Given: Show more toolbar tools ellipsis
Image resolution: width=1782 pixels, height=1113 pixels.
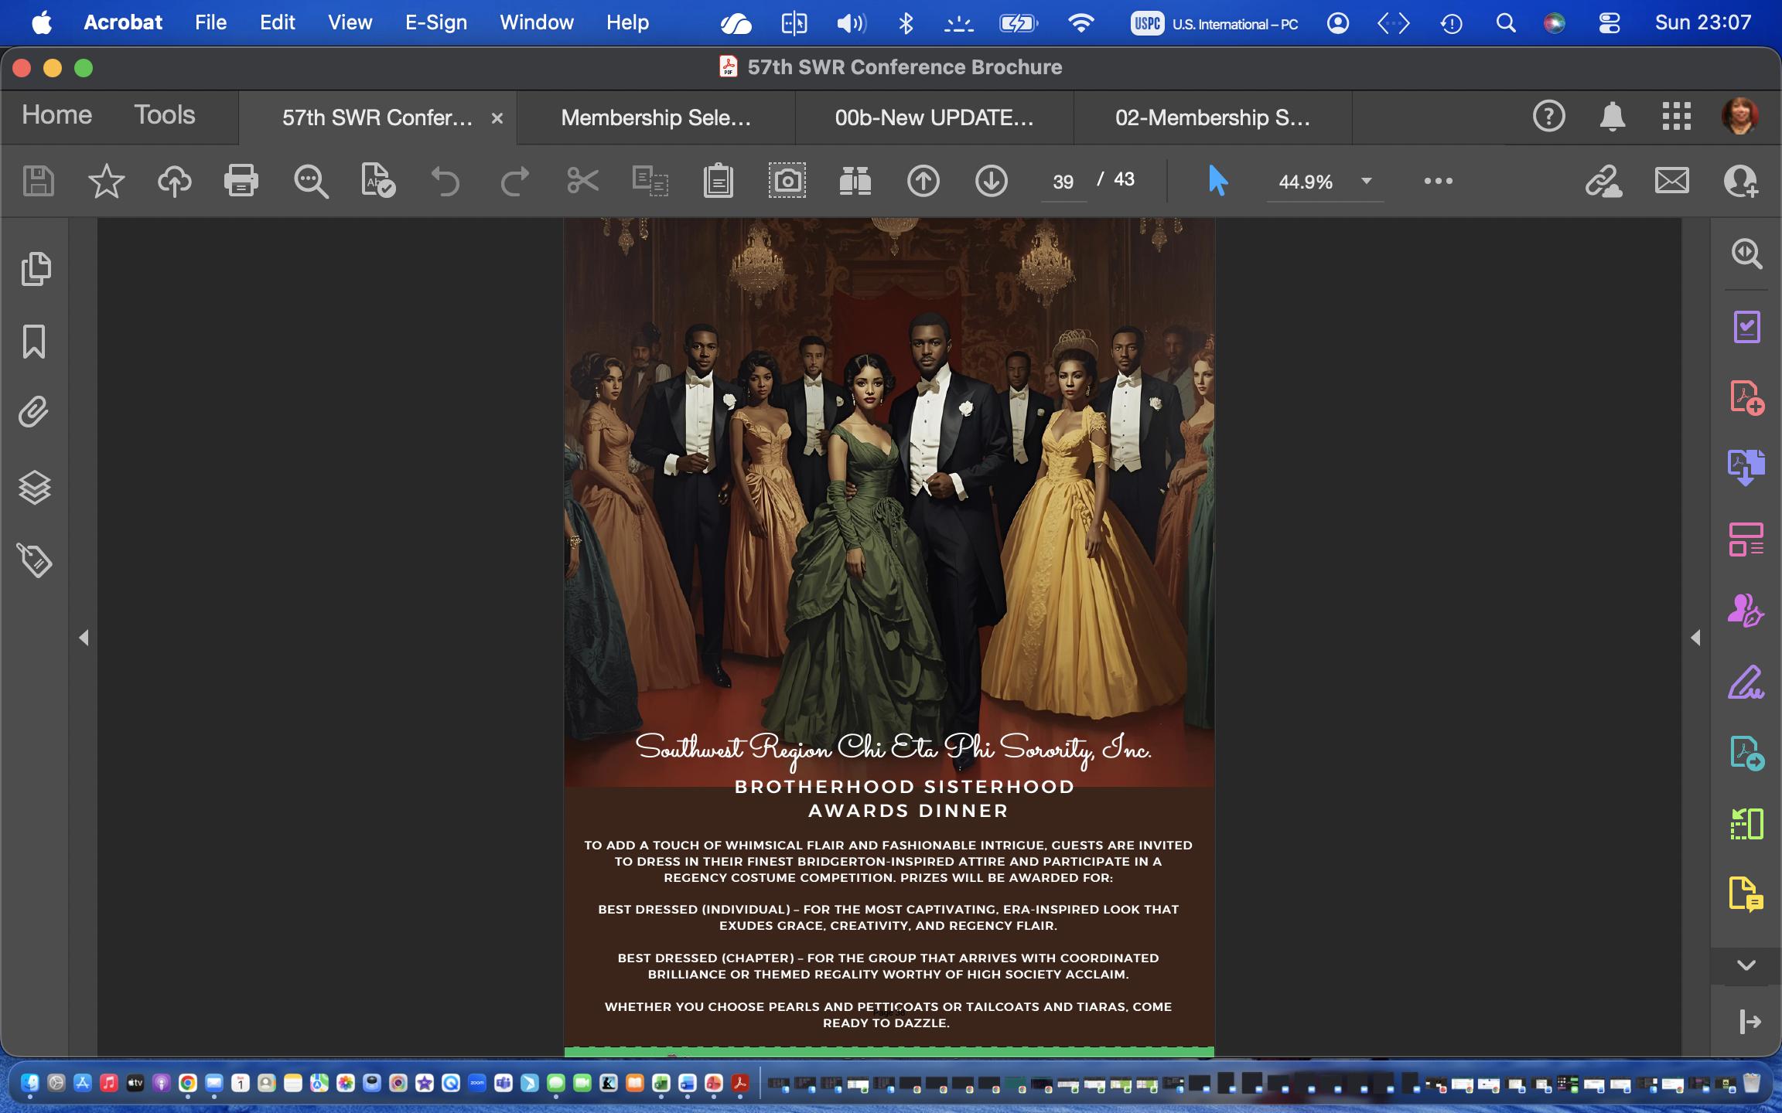Looking at the screenshot, I should tap(1438, 181).
